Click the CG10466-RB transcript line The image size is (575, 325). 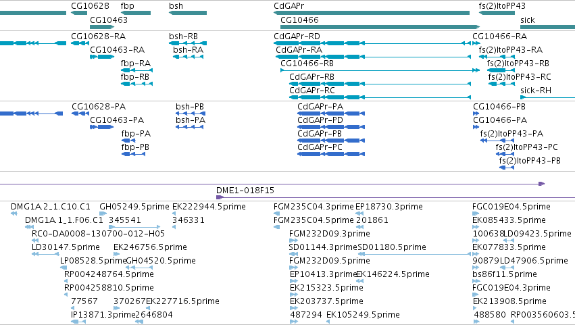point(380,70)
